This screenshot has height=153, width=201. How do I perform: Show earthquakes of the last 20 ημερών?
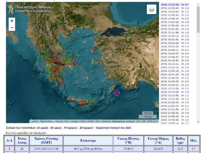point(86,128)
